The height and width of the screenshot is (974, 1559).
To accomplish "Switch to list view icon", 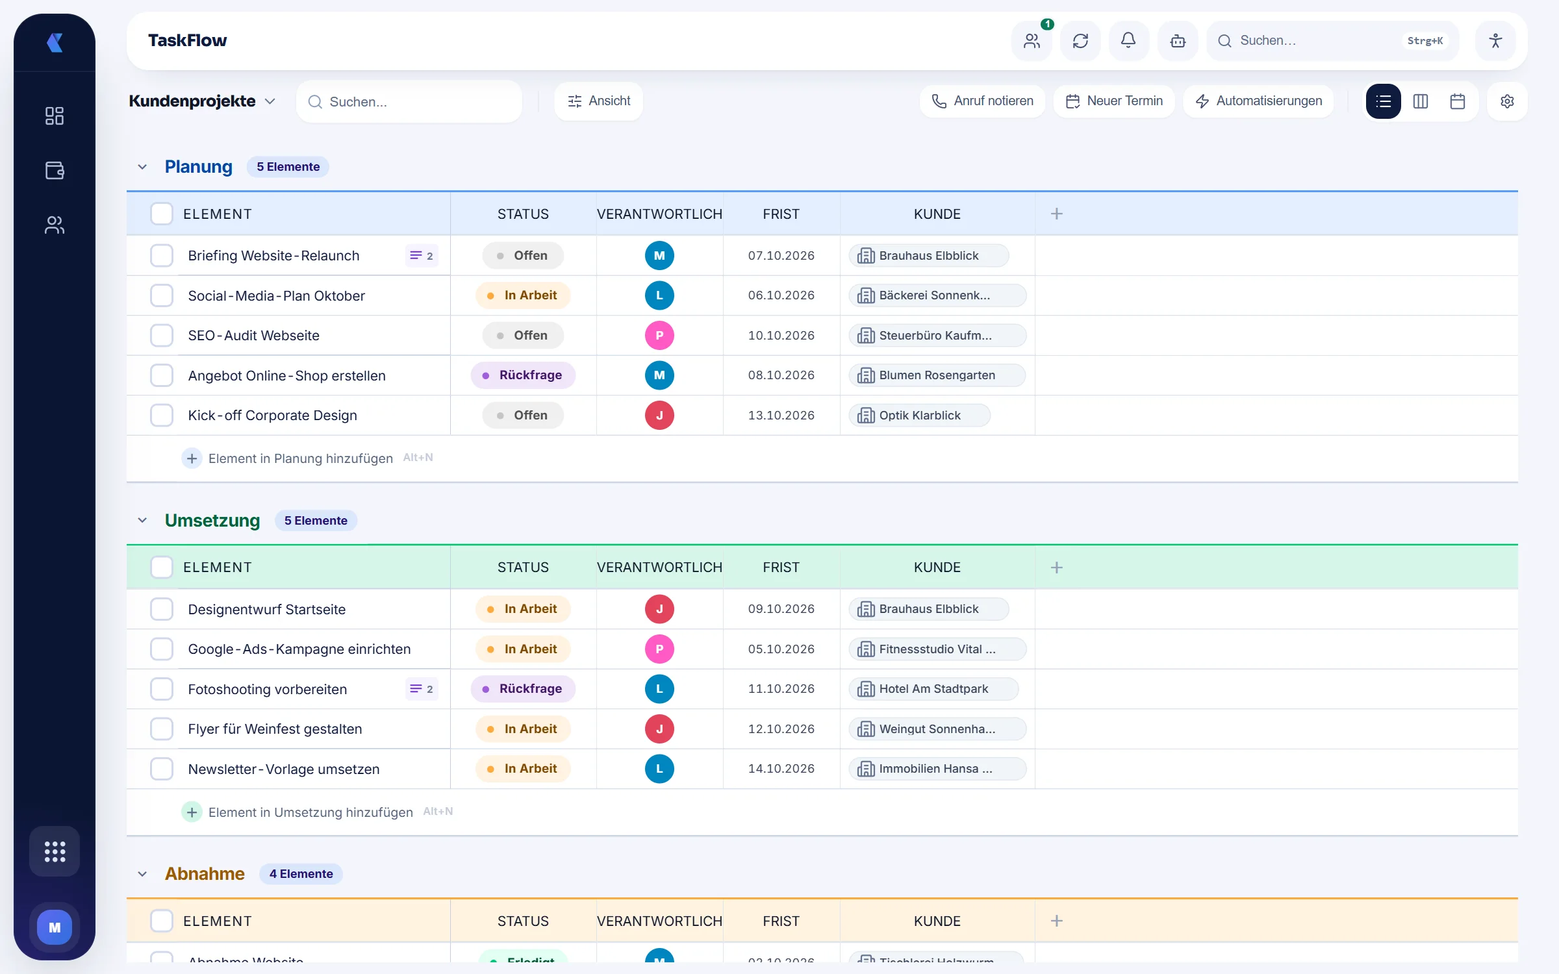I will coord(1384,101).
